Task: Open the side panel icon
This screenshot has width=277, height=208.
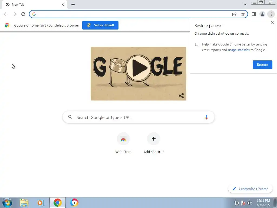Action: (254, 14)
